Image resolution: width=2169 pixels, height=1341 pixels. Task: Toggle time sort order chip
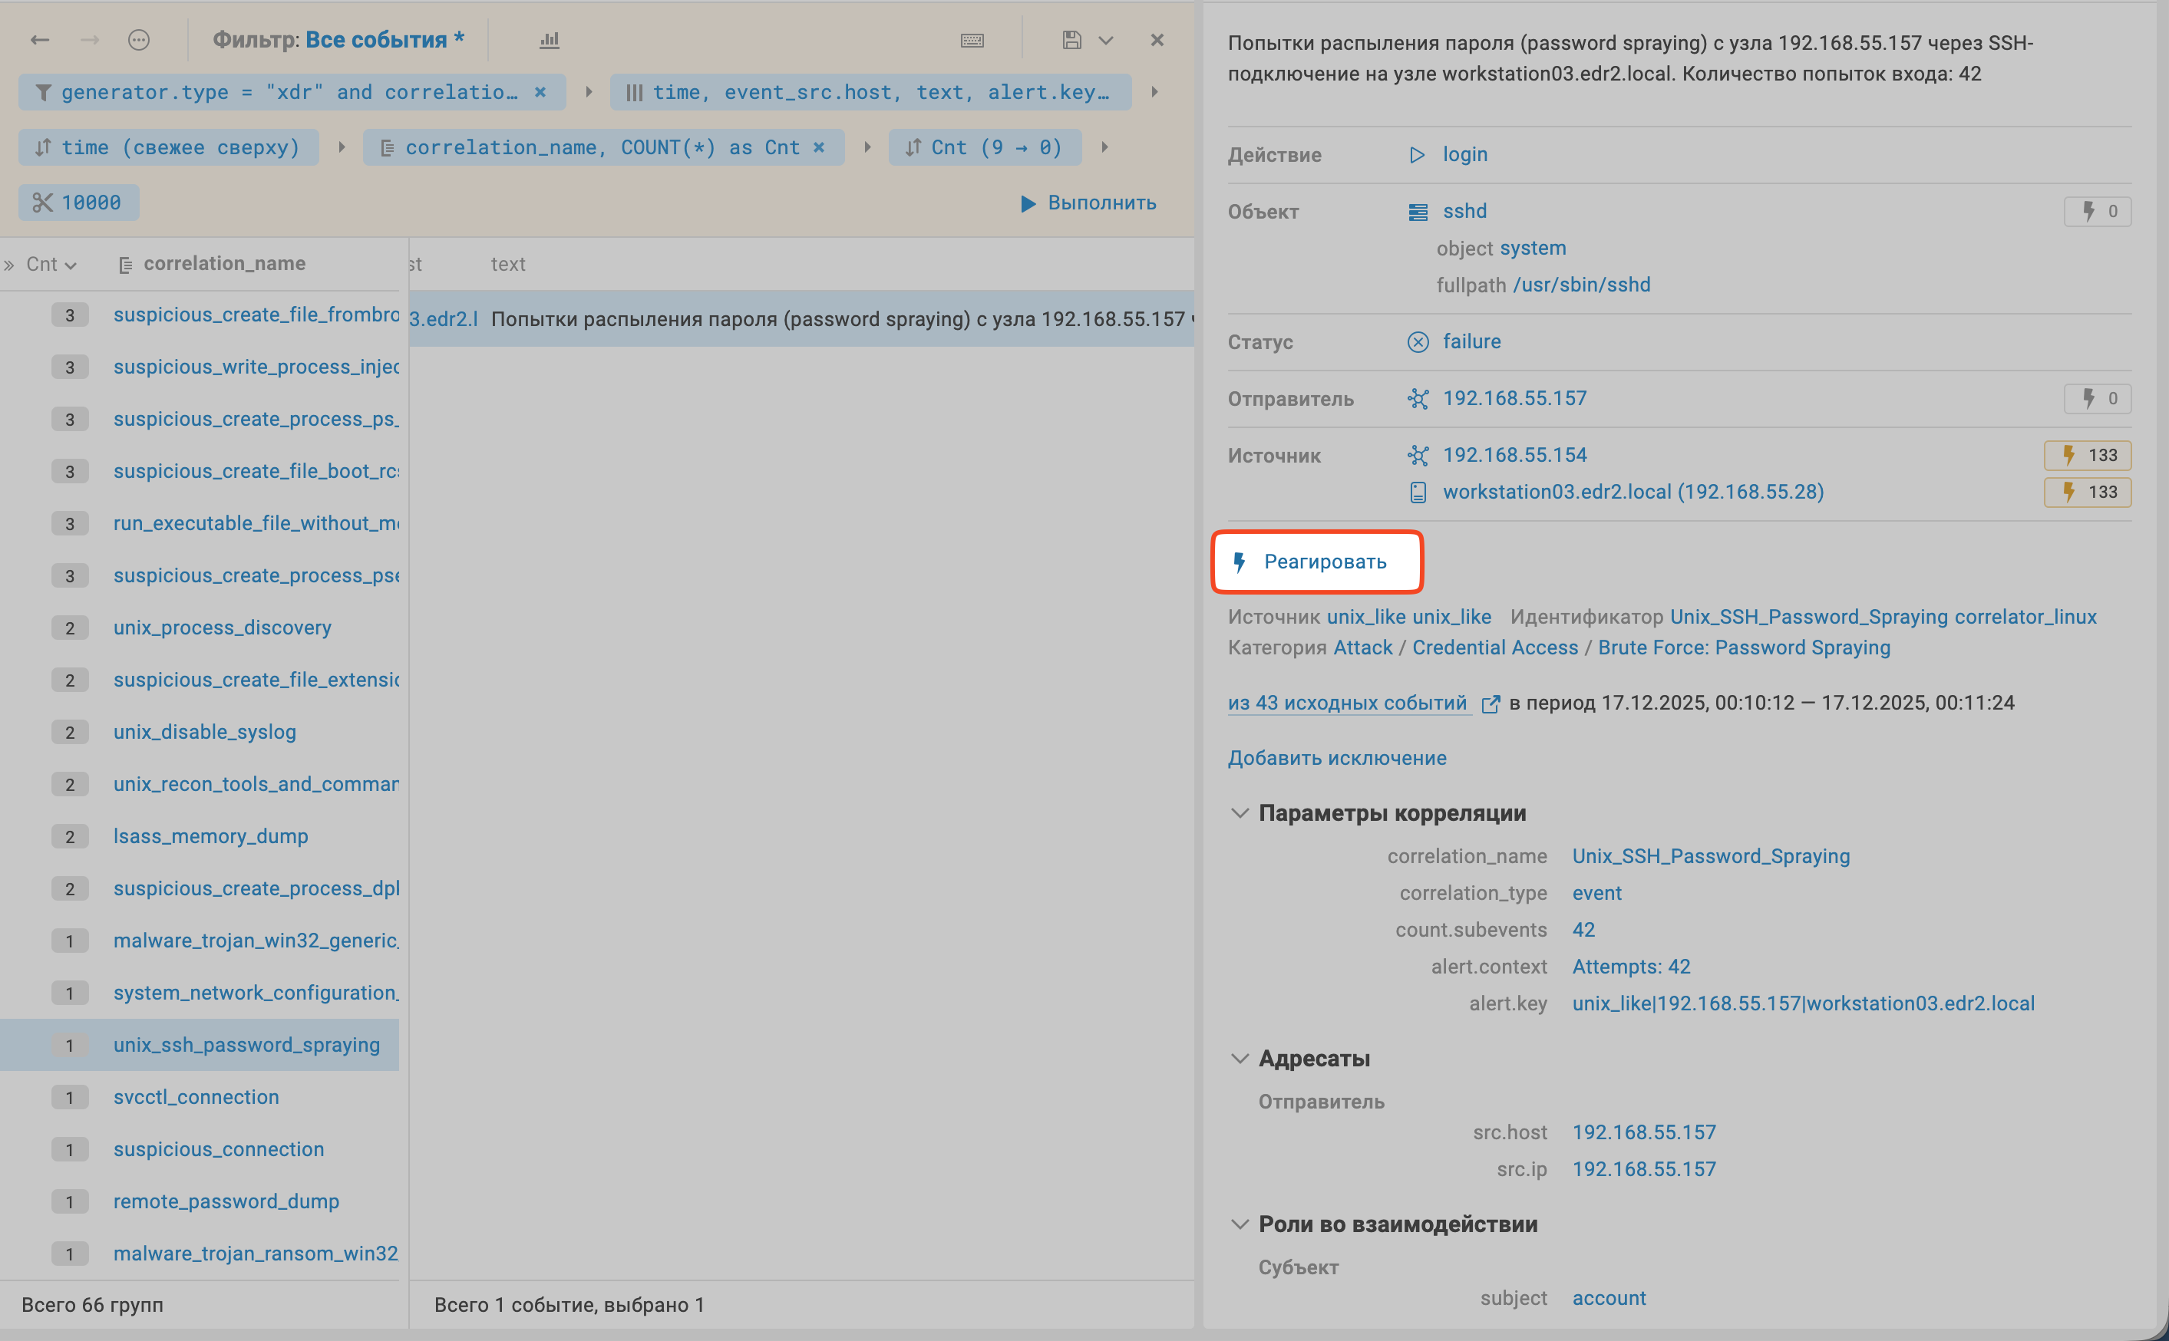click(x=167, y=147)
